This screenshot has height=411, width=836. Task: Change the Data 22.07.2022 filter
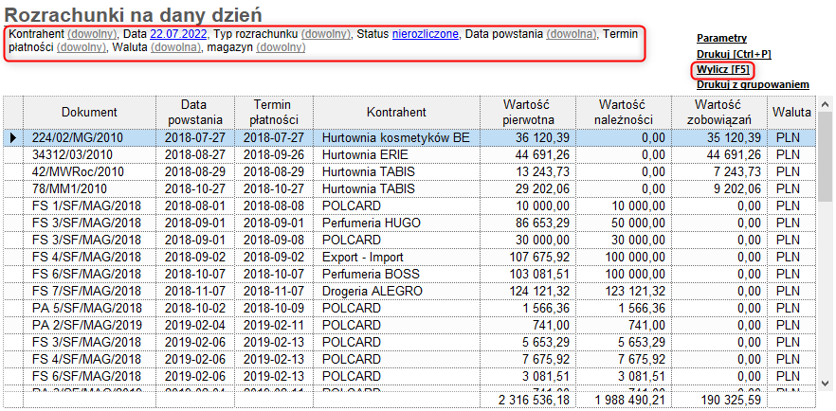pyautogui.click(x=178, y=34)
